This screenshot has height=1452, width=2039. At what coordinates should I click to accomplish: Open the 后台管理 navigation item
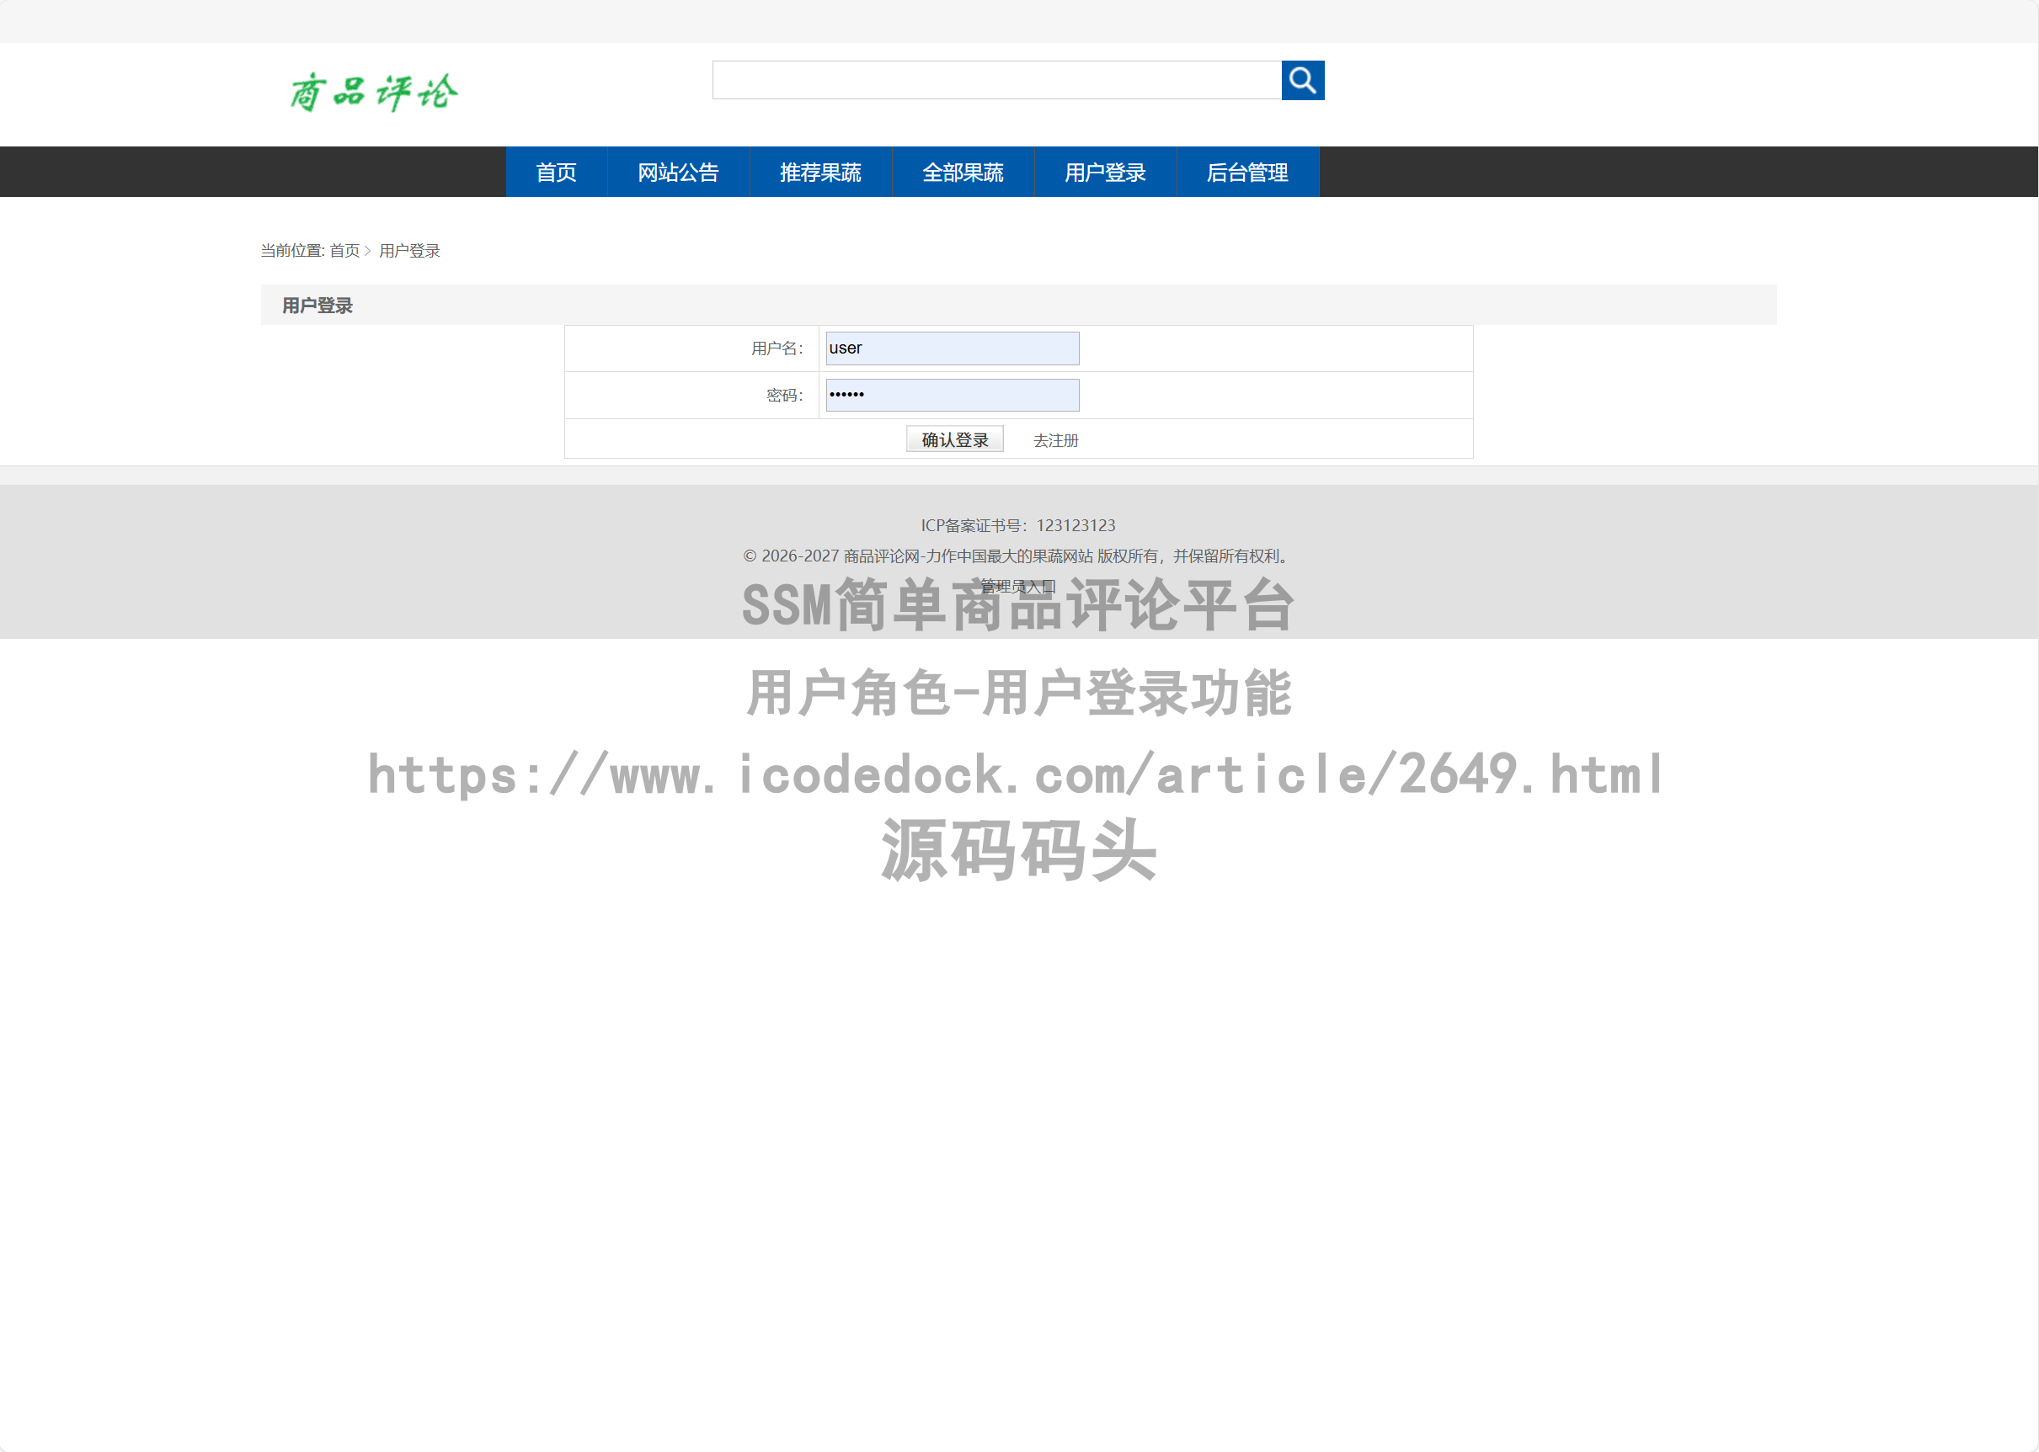[x=1247, y=172]
